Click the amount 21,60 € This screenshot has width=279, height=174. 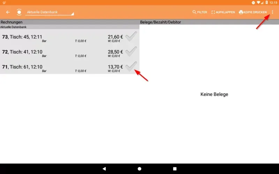coord(115,37)
